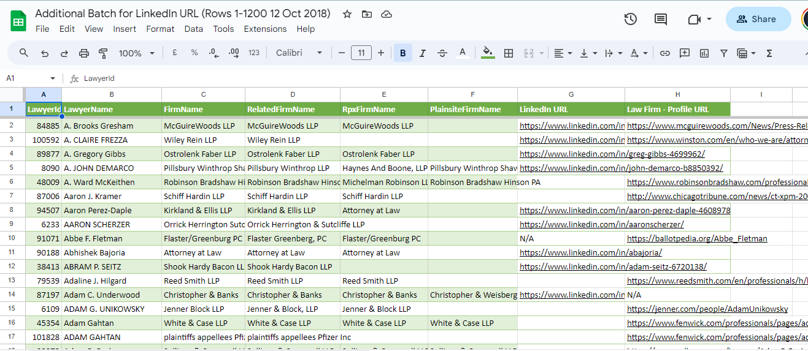The image size is (808, 351).
Task: Toggle italic formatting
Action: point(422,53)
